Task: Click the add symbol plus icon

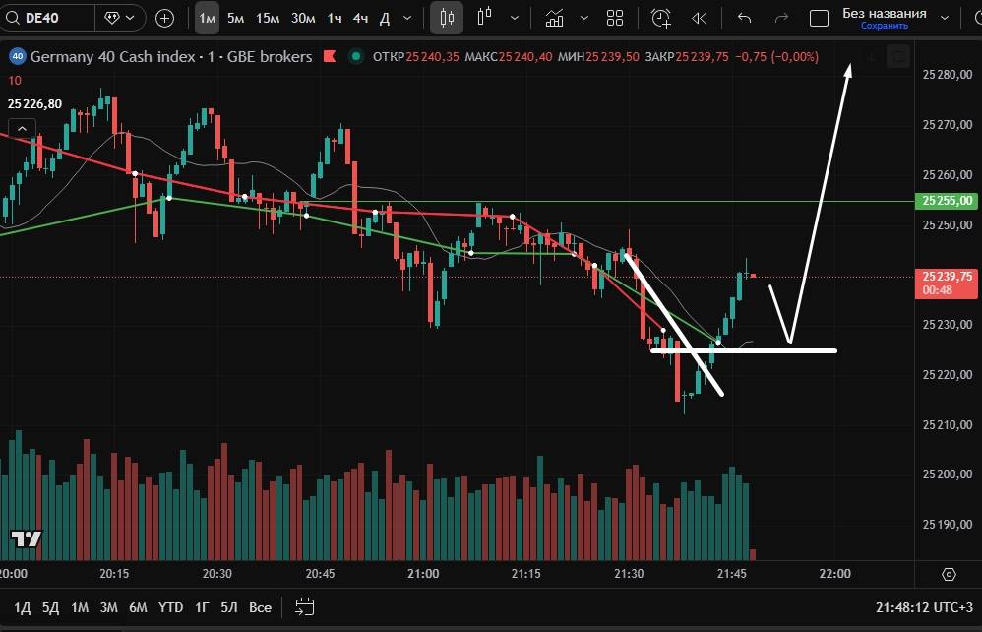Action: [x=165, y=18]
